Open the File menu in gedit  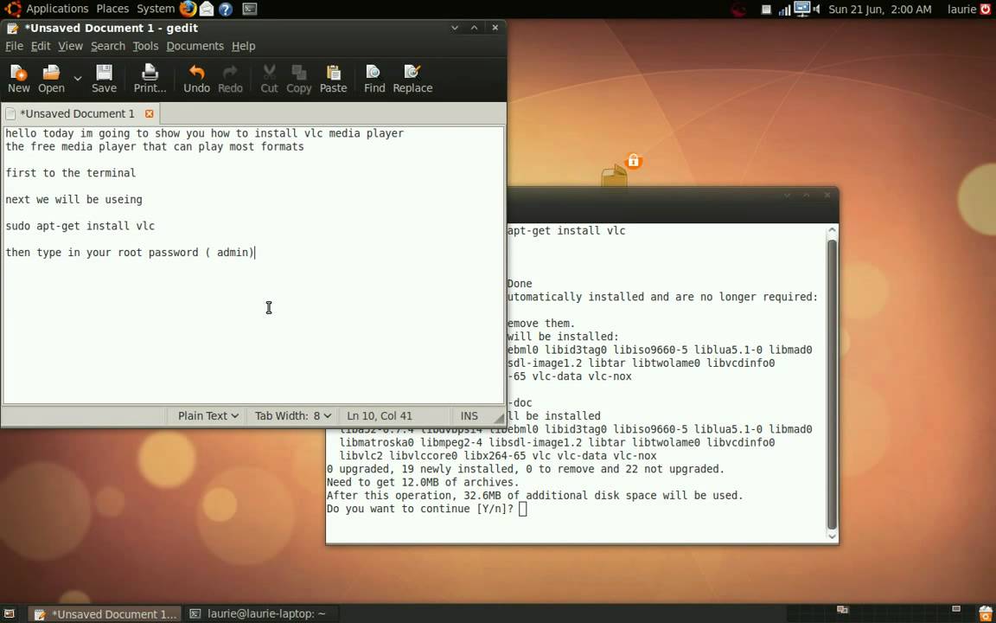click(x=14, y=46)
